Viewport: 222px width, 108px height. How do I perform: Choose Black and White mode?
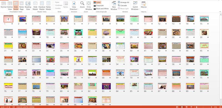coord(101,9)
